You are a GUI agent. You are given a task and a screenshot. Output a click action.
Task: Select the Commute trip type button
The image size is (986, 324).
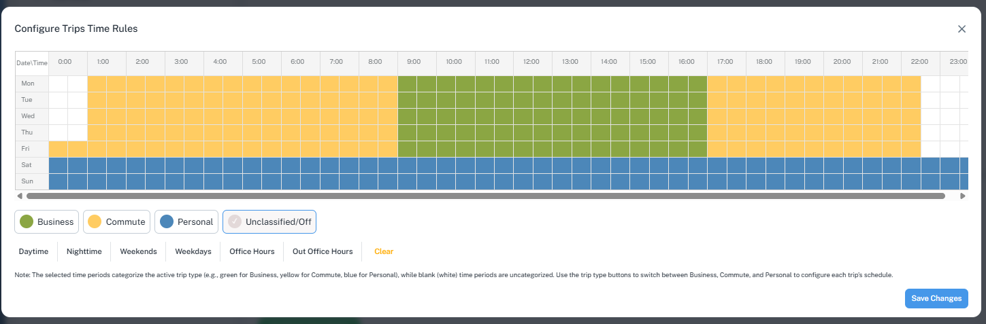pos(117,221)
